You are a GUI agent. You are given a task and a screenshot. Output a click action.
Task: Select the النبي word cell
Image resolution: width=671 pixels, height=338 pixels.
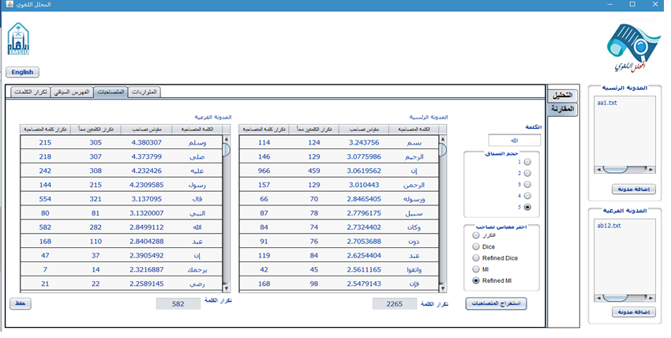coord(197,213)
